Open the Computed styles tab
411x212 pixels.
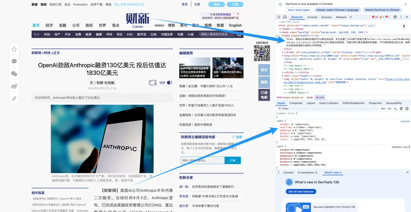tap(296, 103)
